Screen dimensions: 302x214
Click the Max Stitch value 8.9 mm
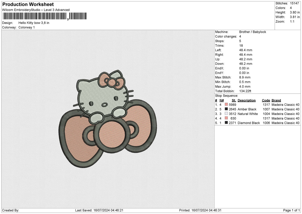point(245,77)
